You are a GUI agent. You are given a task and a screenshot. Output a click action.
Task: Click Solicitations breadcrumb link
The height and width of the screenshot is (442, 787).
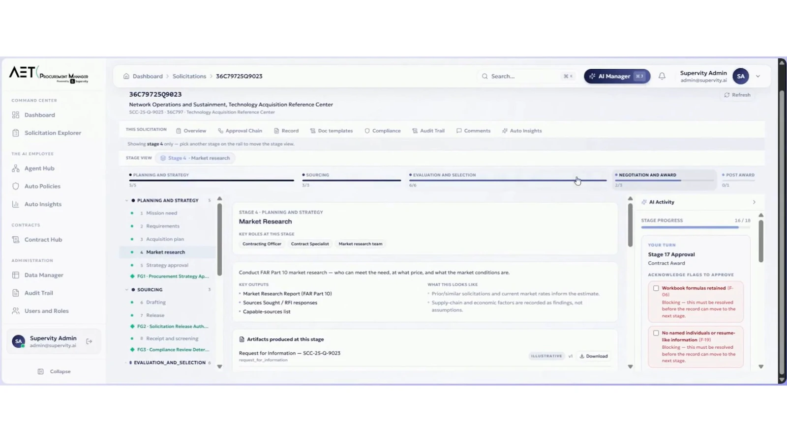tap(189, 76)
